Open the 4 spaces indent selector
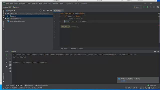The height and width of the screenshot is (90, 160). click(141, 88)
